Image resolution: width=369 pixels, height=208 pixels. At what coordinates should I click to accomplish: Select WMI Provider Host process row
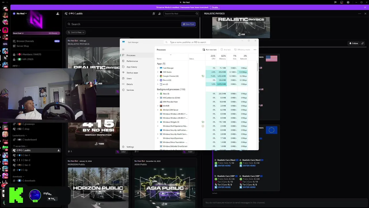(202, 102)
